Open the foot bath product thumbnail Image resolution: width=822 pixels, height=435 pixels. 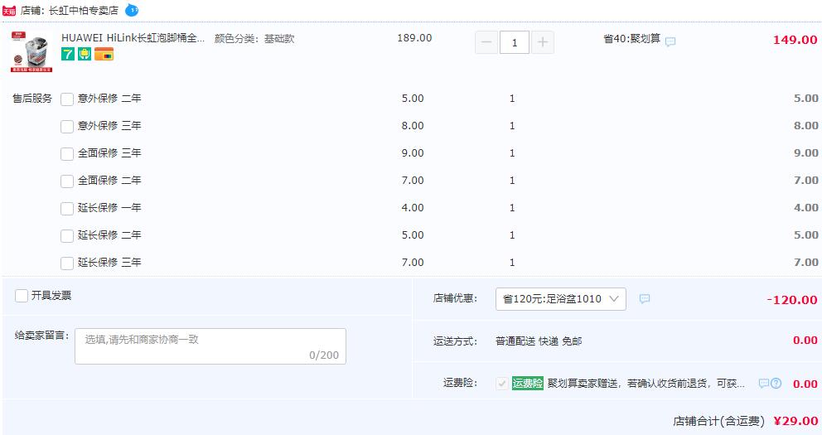click(x=31, y=51)
